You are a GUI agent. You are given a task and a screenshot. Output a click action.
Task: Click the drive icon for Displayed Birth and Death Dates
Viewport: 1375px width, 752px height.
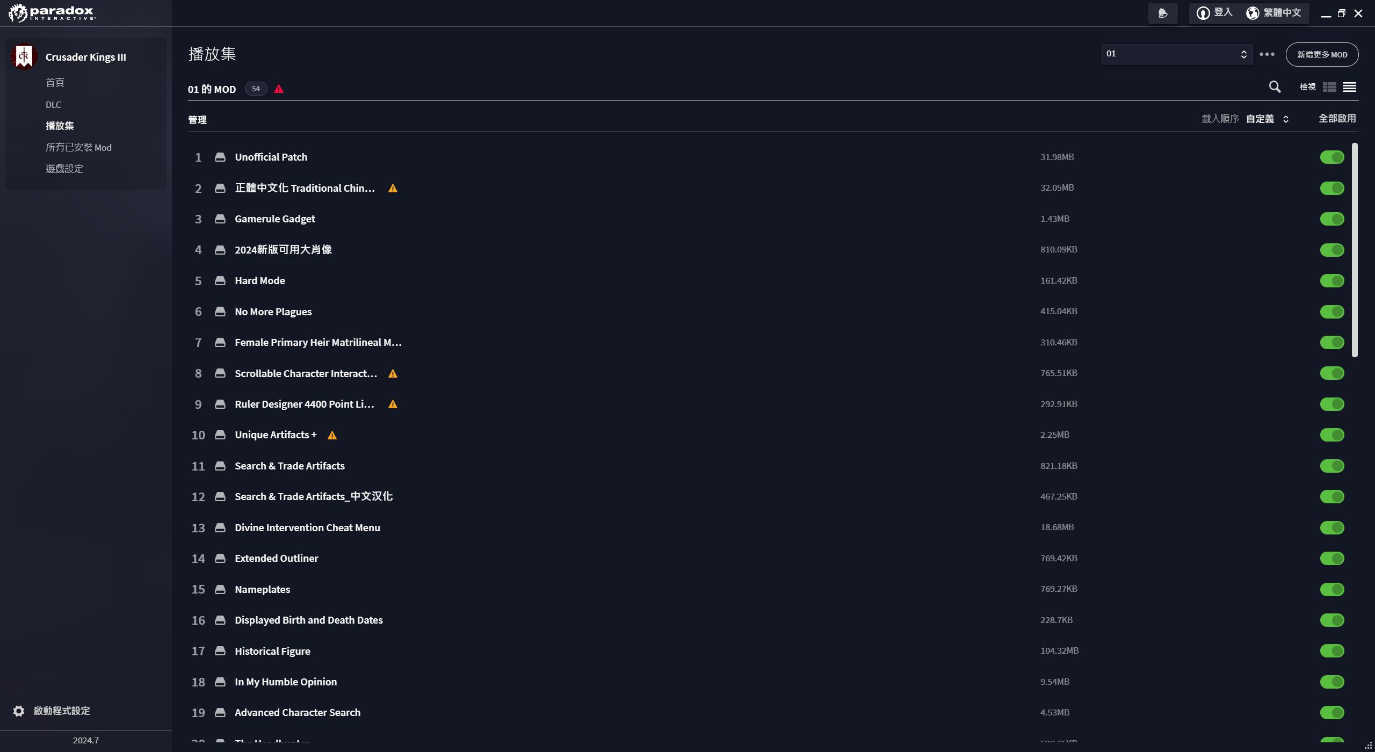click(x=220, y=620)
